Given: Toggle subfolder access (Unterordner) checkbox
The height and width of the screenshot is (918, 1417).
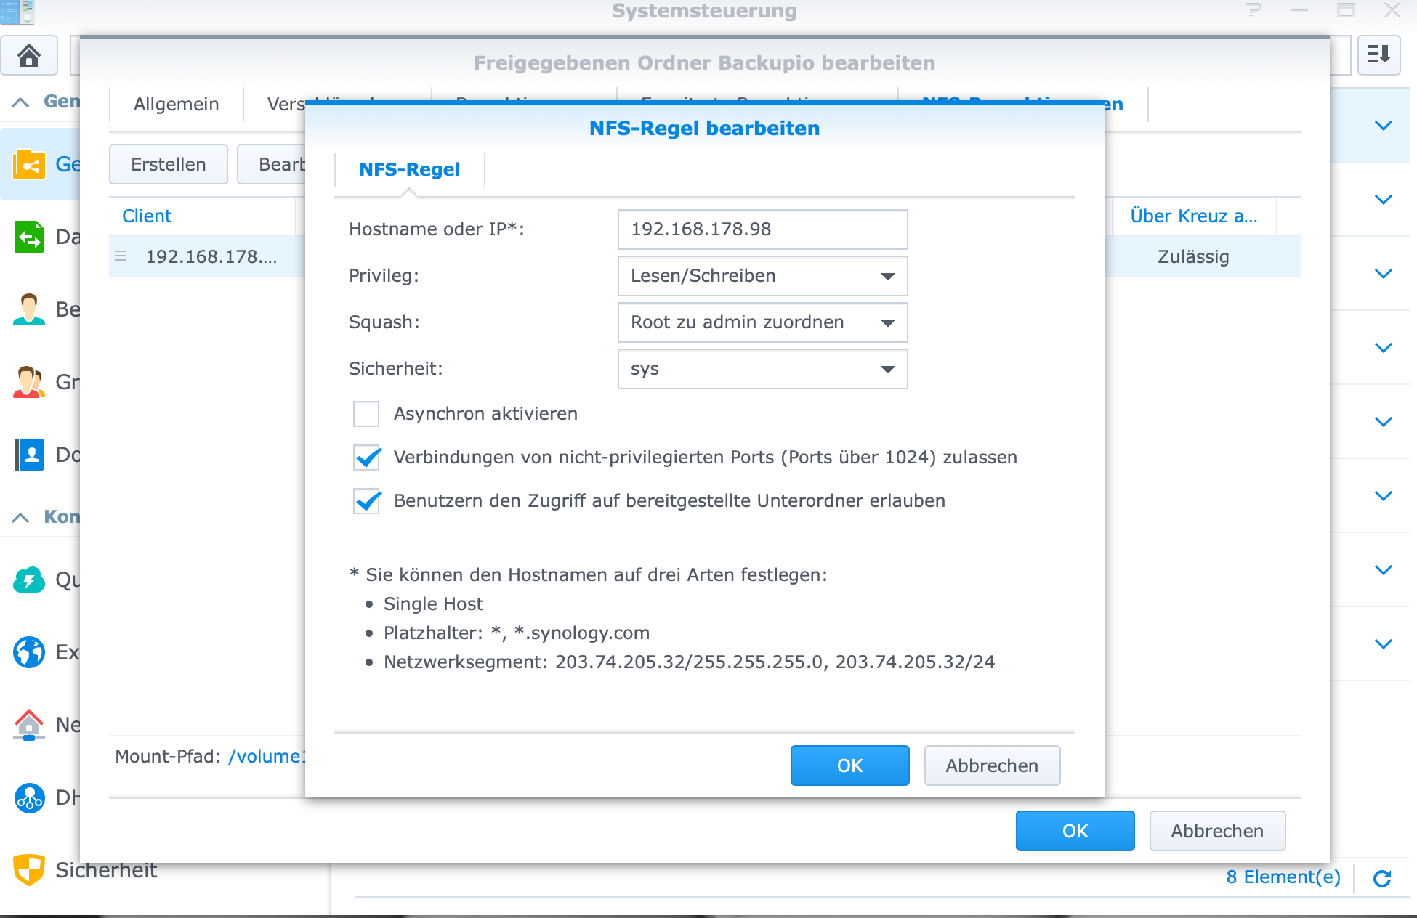Looking at the screenshot, I should point(366,501).
